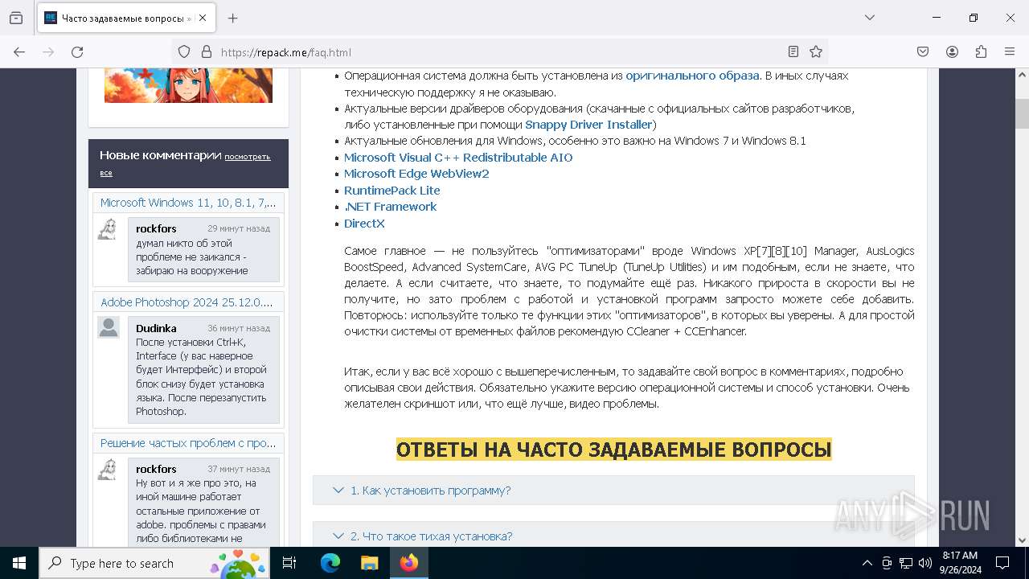The height and width of the screenshot is (579, 1029).
Task: Show hidden system tray icons chevron
Action: click(867, 563)
